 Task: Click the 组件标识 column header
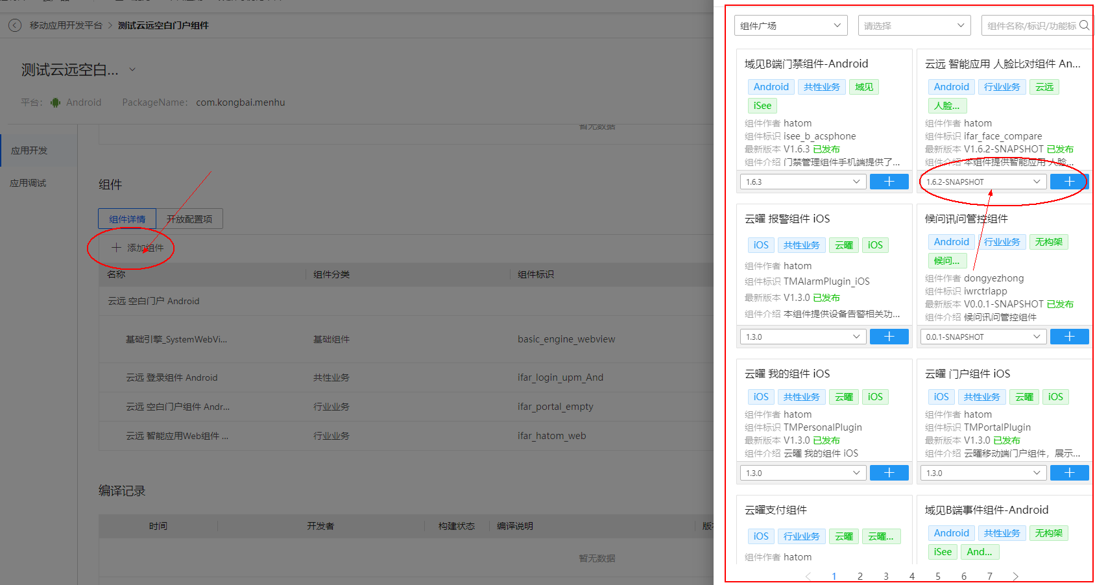536,274
